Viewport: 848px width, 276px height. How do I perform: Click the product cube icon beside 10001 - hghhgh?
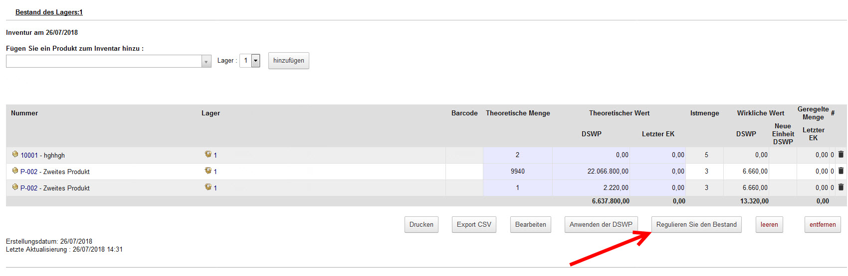pos(15,155)
